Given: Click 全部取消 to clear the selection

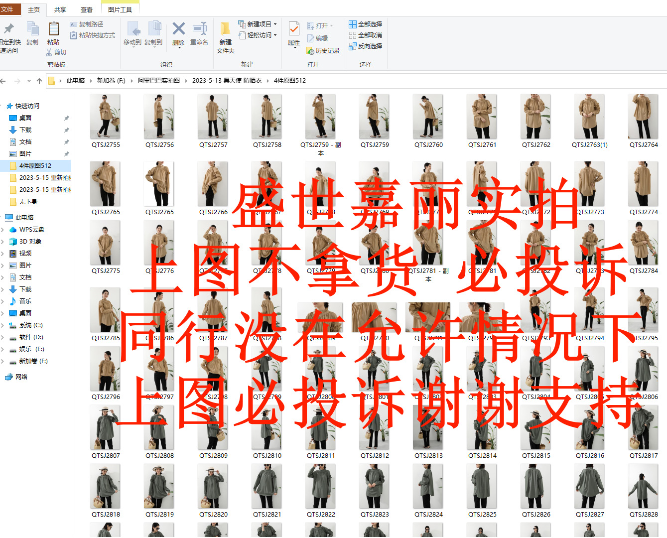Looking at the screenshot, I should (x=366, y=35).
